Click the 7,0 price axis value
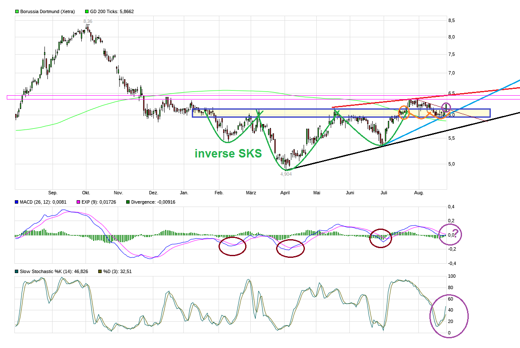Screen dimensions: 520x348 click(x=452, y=73)
